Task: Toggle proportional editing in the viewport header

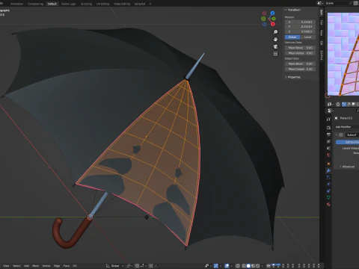Action: point(151,266)
